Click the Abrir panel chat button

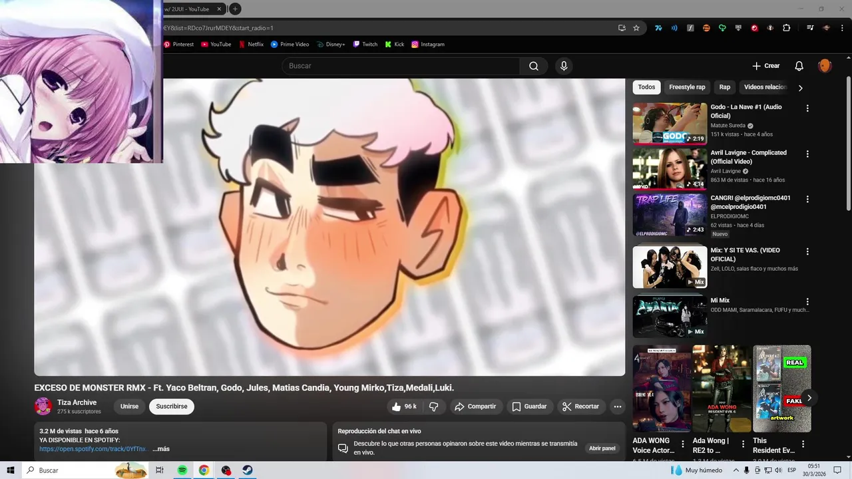coord(602,448)
